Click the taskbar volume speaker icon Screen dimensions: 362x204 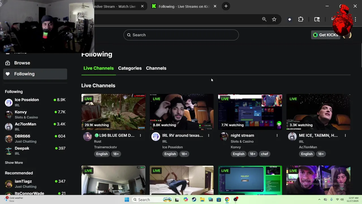point(342,200)
